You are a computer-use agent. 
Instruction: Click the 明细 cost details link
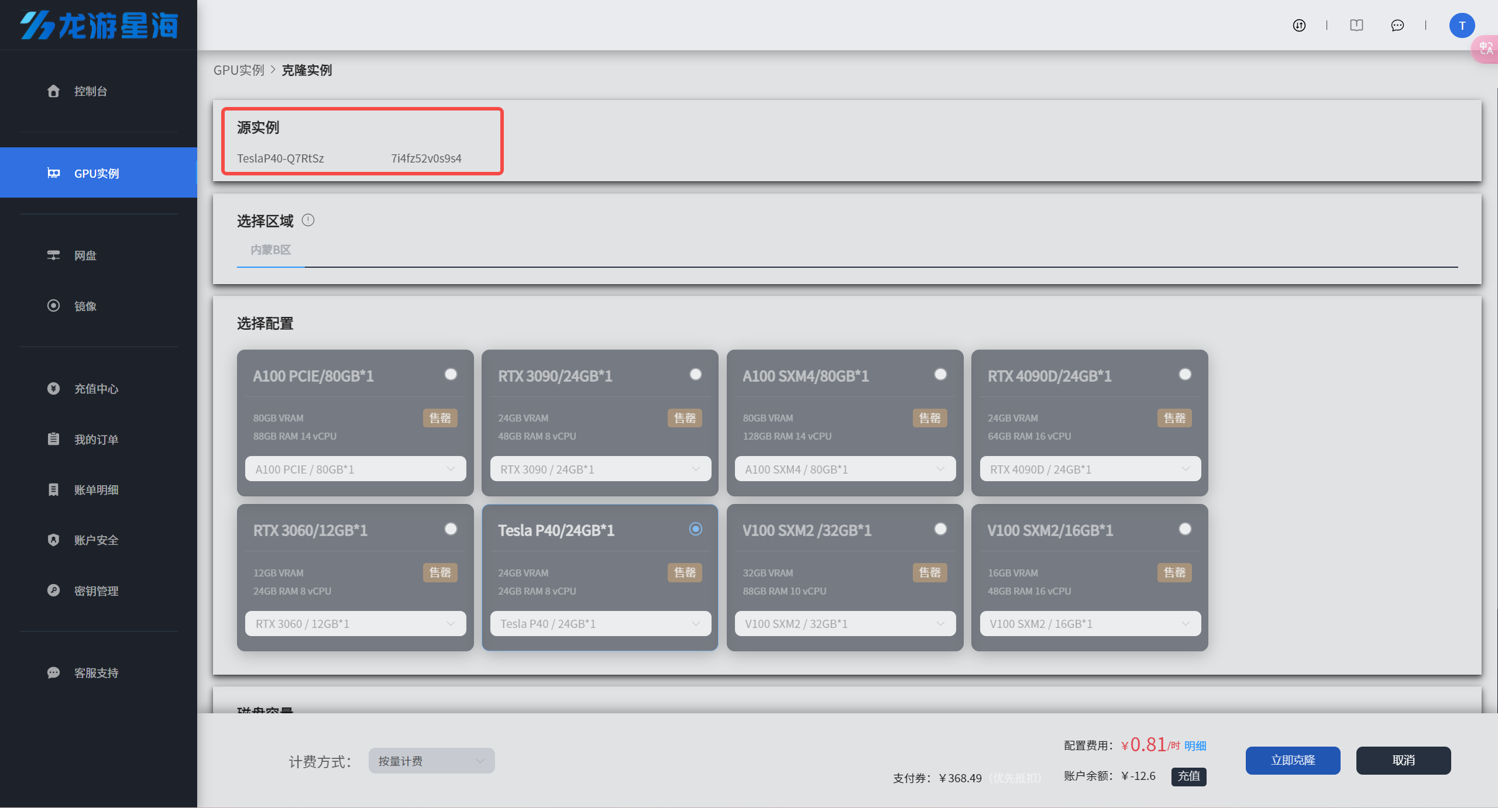pos(1195,746)
